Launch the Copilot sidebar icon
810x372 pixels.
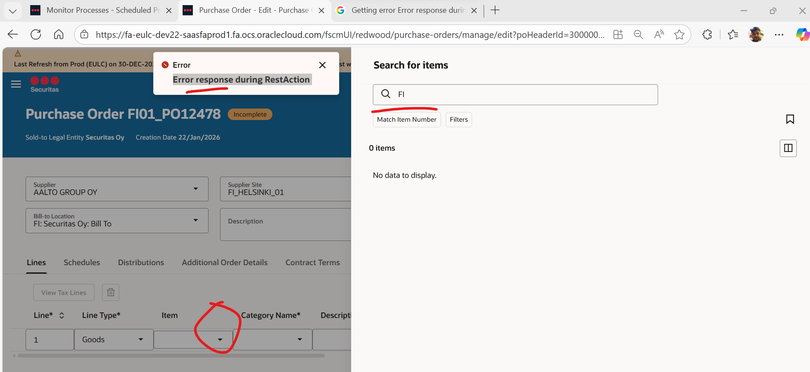tap(802, 34)
